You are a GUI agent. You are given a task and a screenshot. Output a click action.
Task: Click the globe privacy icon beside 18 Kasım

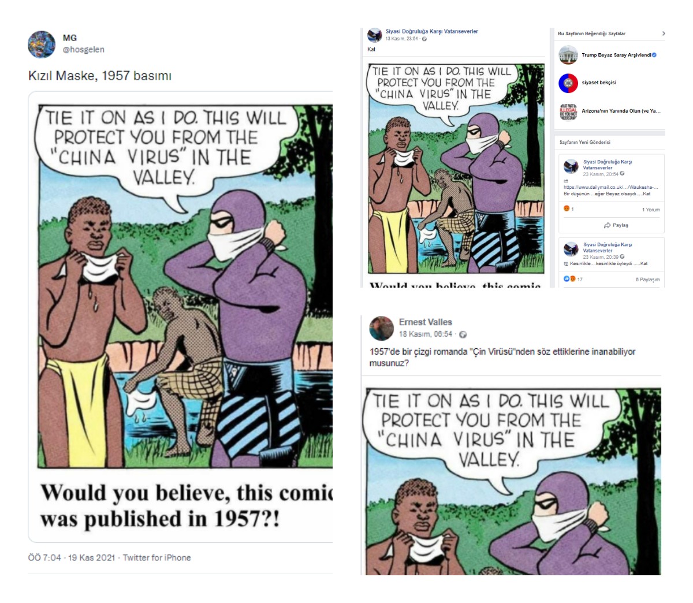point(463,334)
